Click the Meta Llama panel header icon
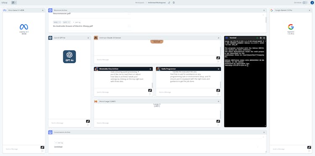This screenshot has width=315, height=156. tap(5, 10)
